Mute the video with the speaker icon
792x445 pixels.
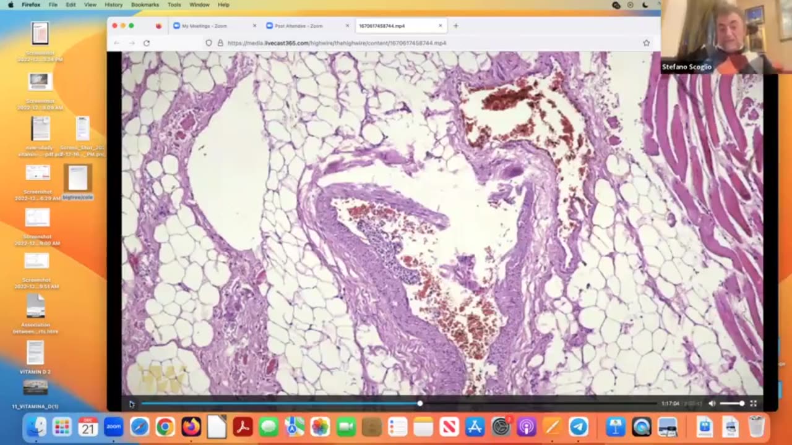[712, 404]
